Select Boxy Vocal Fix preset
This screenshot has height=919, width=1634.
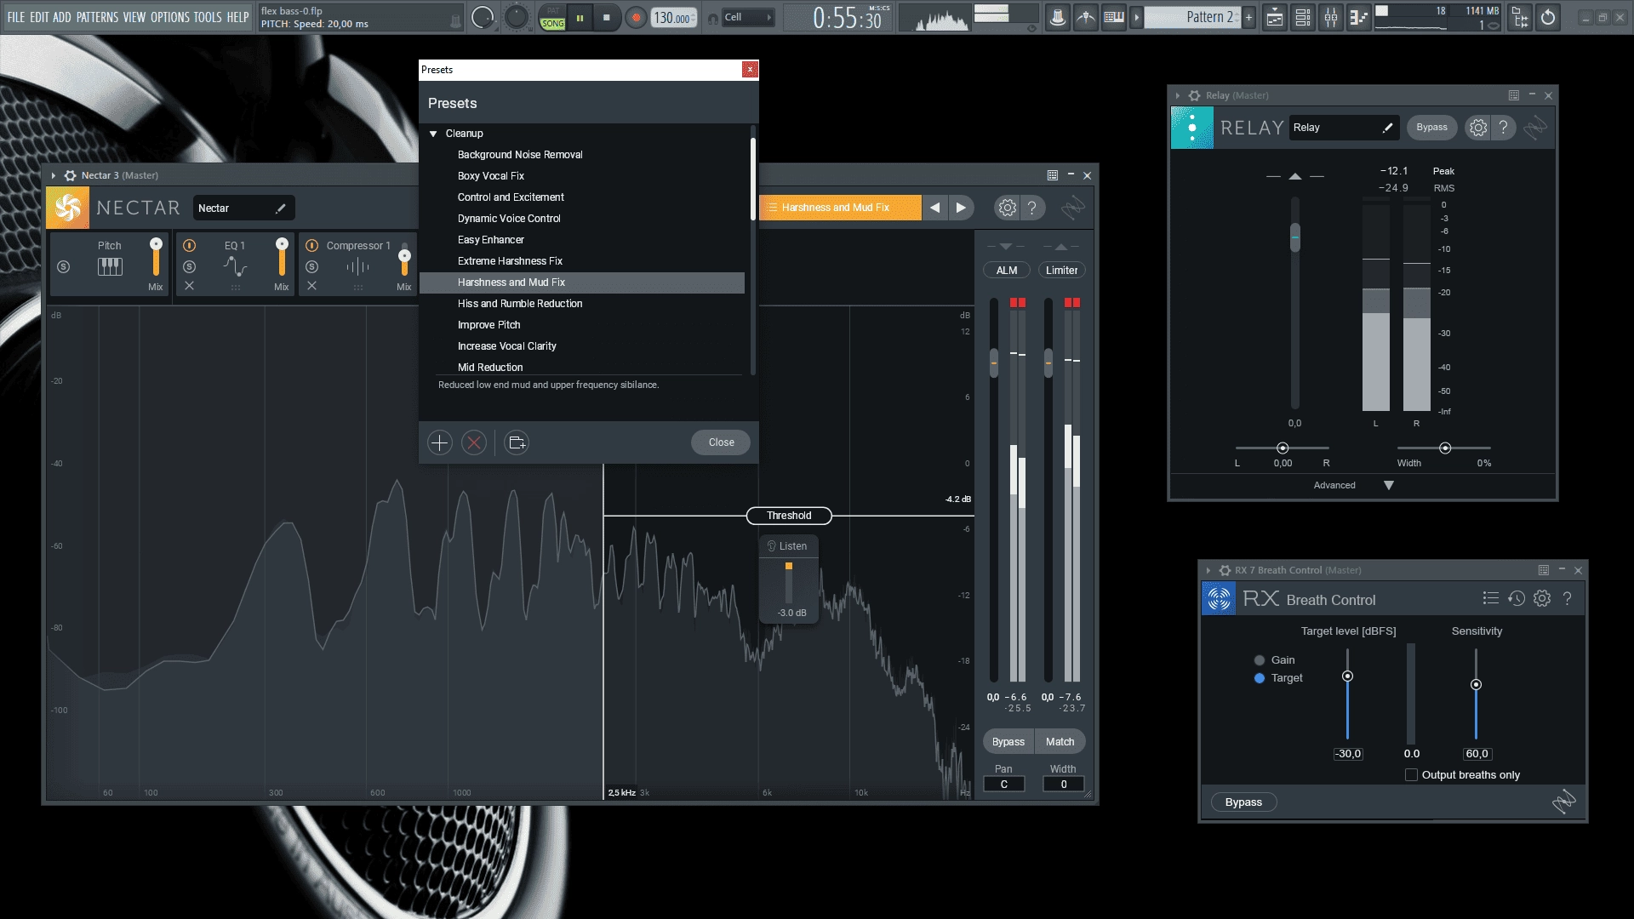581,176
